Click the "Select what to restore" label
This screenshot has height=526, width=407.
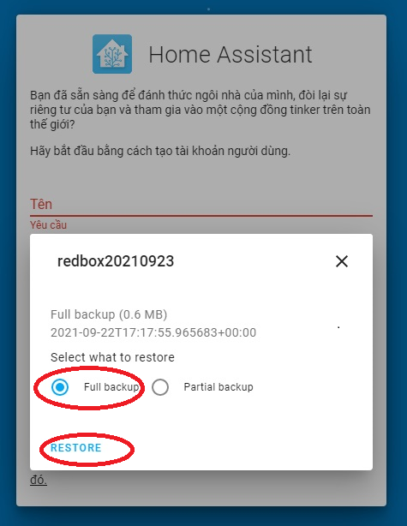[x=112, y=357]
